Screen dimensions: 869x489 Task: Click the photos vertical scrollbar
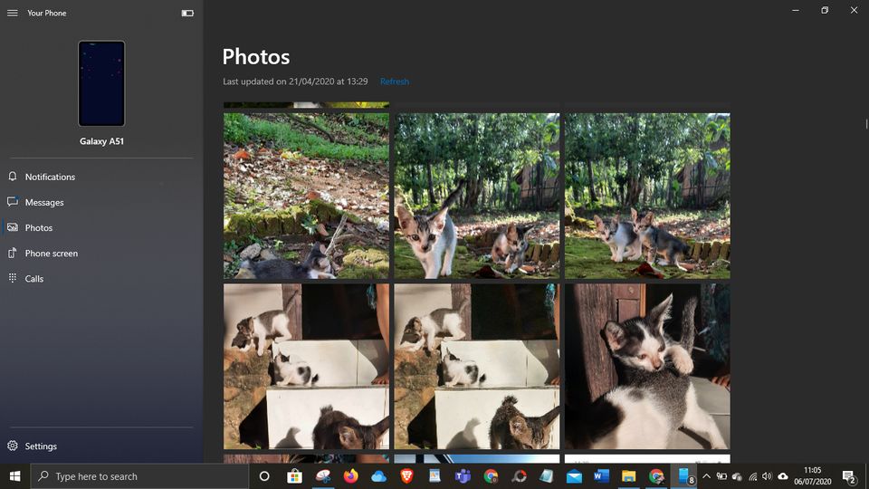[x=865, y=124]
